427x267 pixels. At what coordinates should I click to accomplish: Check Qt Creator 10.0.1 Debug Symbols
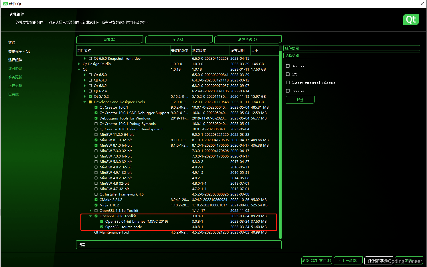pos(96,124)
